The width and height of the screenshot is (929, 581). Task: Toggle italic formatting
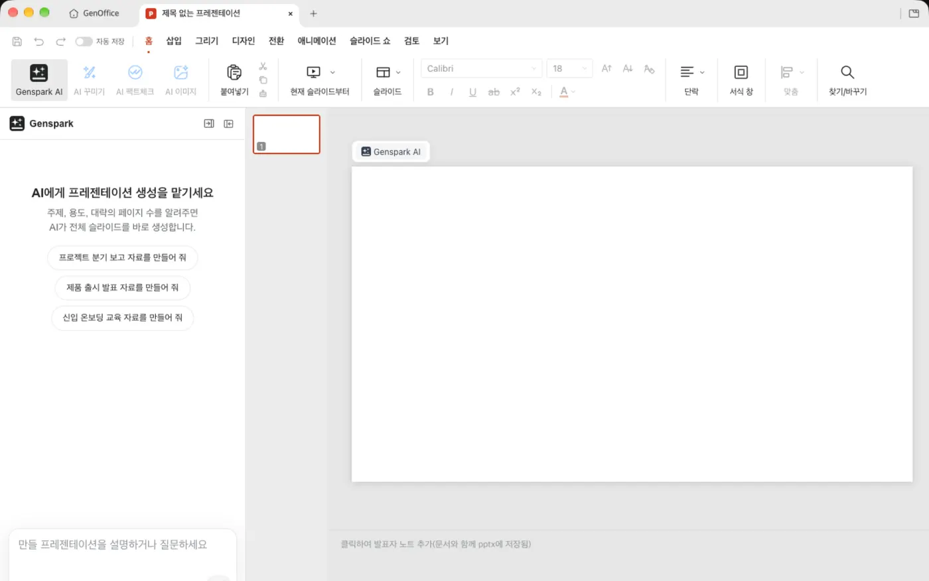tap(452, 92)
